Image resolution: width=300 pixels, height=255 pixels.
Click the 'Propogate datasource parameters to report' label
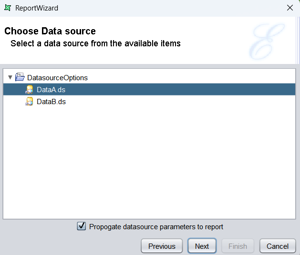[156, 227]
